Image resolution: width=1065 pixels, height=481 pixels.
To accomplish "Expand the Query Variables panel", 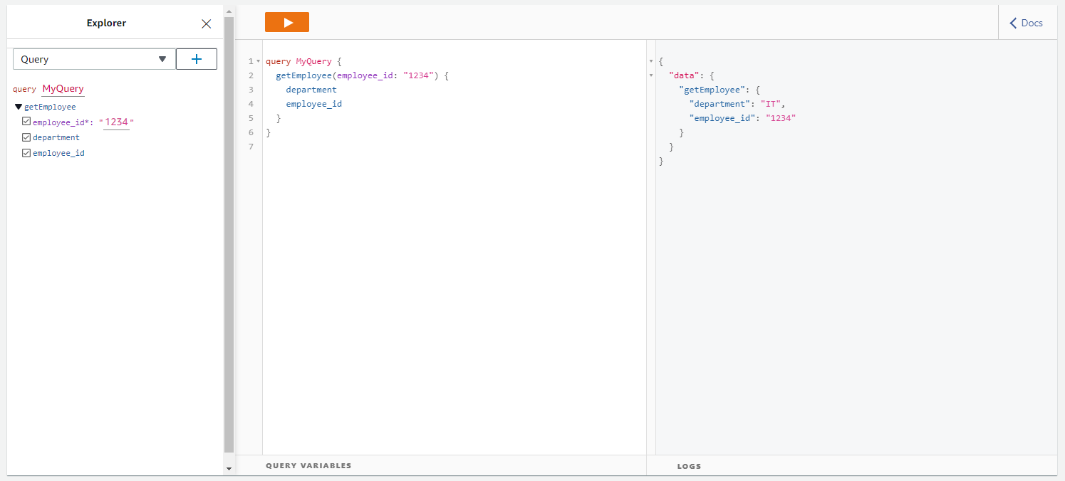I will pyautogui.click(x=308, y=465).
